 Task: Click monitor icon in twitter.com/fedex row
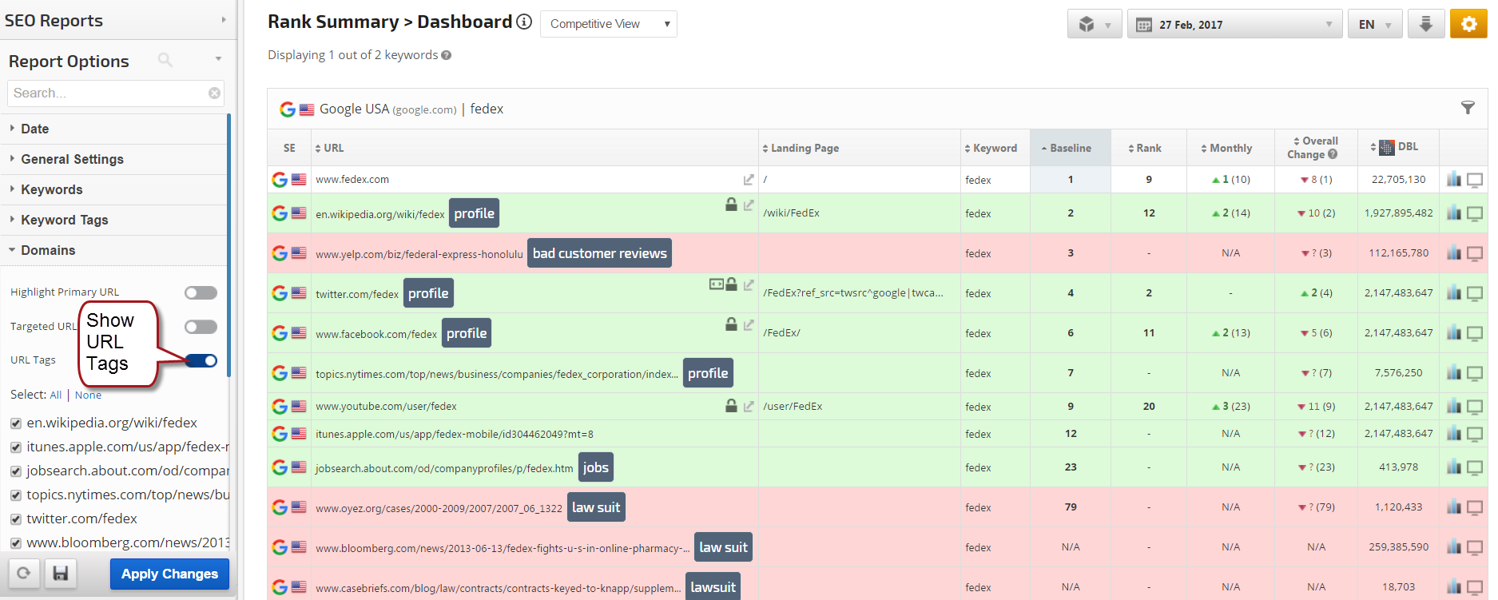1475,293
